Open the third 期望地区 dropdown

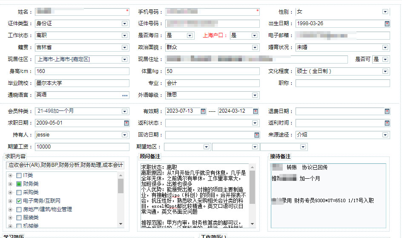[303, 147]
